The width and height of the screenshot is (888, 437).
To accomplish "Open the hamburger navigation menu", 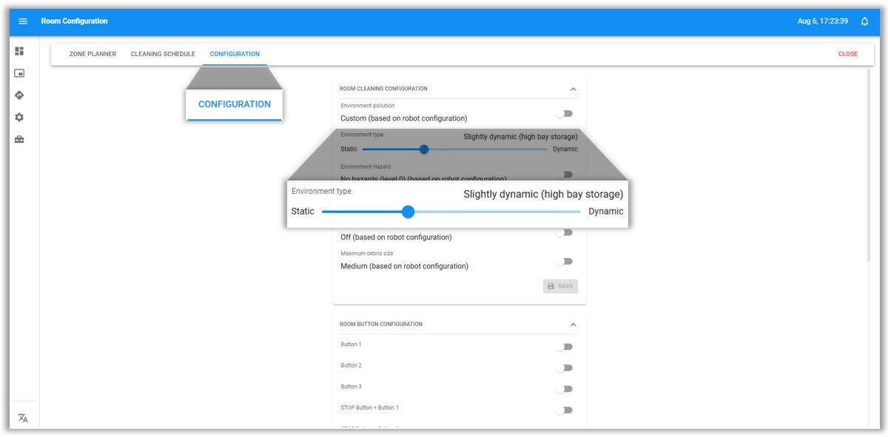I will point(23,21).
